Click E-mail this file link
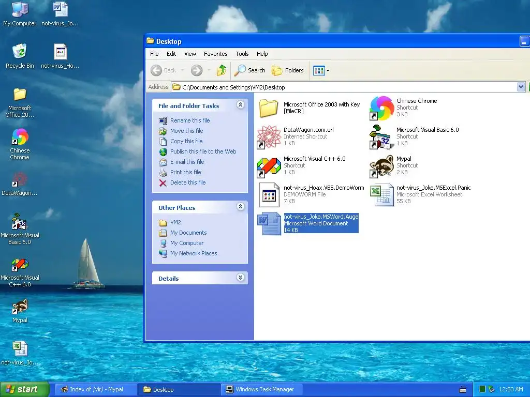This screenshot has width=530, height=397. coord(187,162)
